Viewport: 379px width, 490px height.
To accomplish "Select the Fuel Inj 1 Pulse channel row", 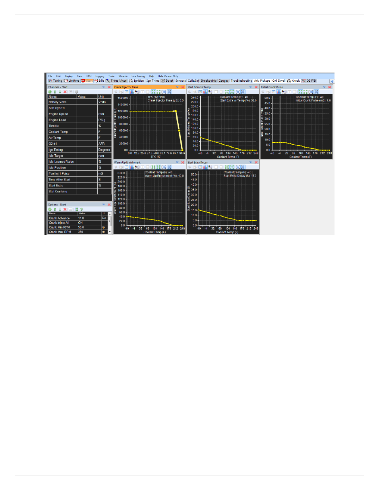I will (79, 173).
